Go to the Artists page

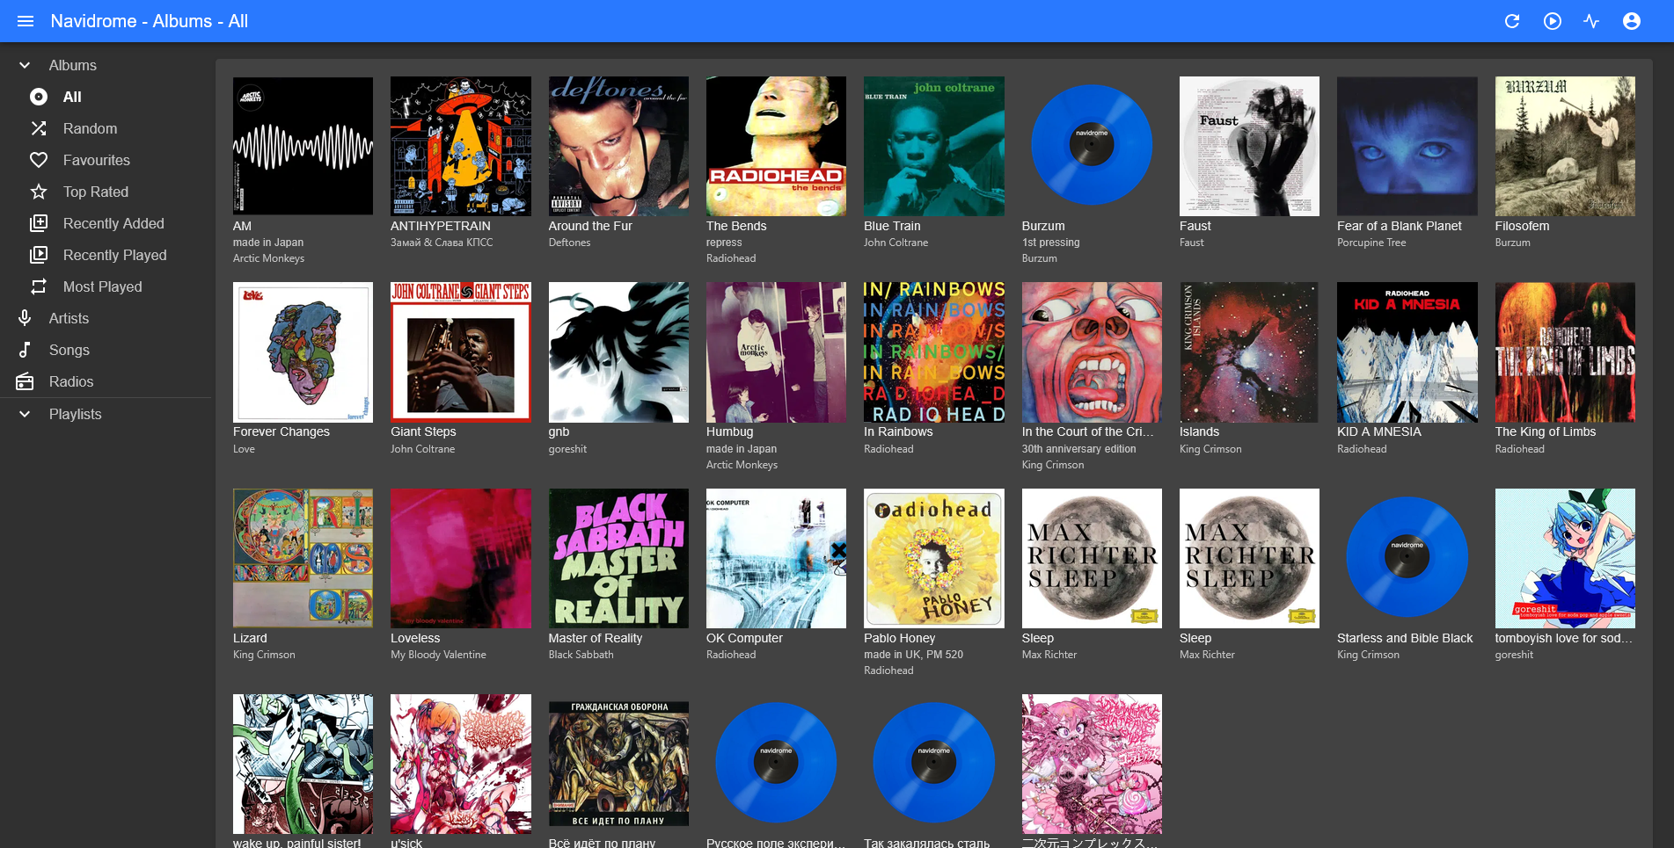pos(106,318)
